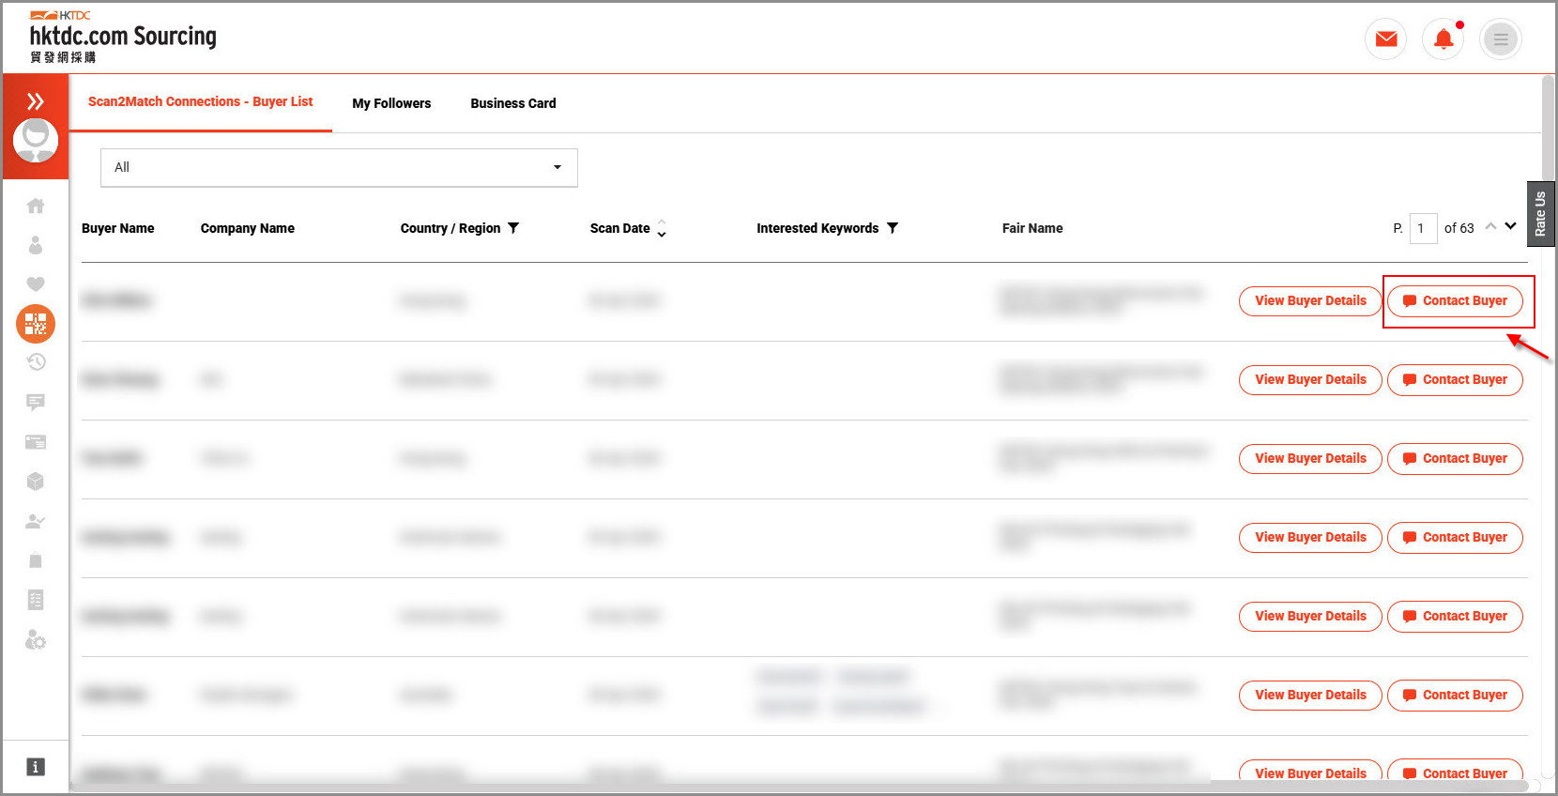This screenshot has width=1558, height=796.
Task: Click View Buyer Details in fifth row
Action: click(1310, 616)
